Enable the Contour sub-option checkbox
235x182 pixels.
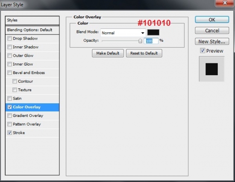pyautogui.click(x=15, y=81)
